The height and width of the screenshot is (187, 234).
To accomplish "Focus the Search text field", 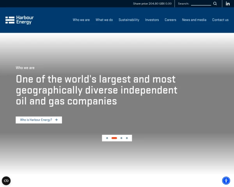I will click(201, 4).
